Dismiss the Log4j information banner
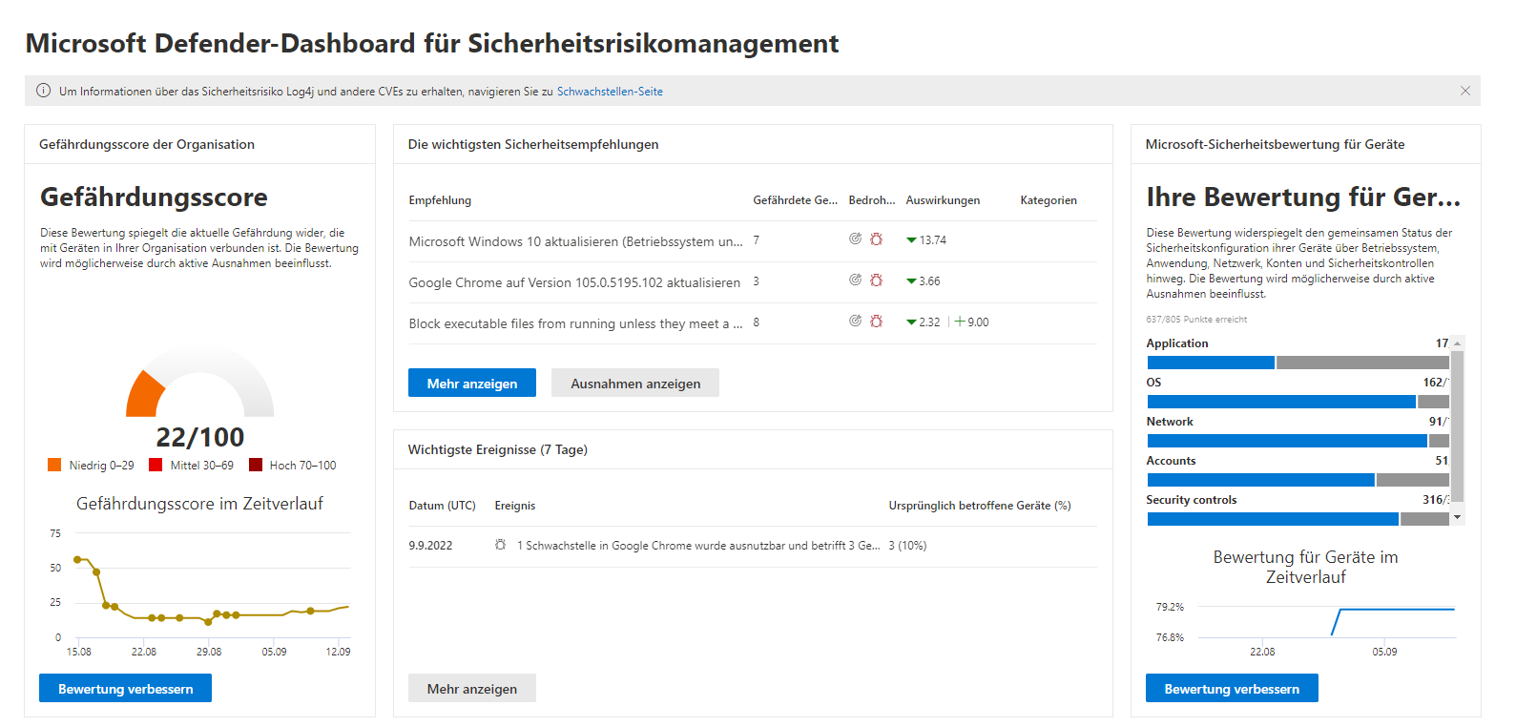 1464,91
